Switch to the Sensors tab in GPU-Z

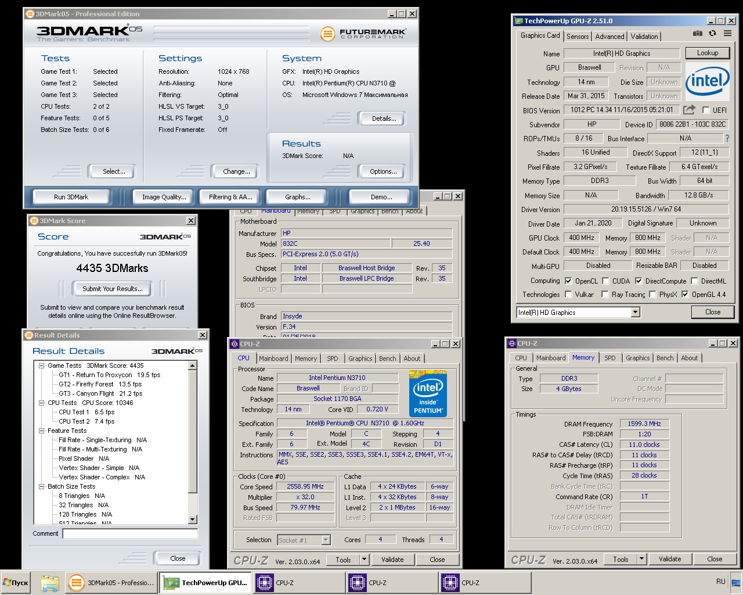[x=578, y=36]
